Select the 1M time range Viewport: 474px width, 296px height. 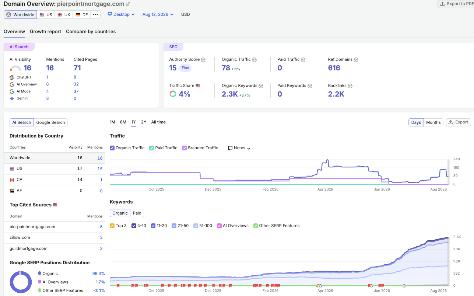point(112,122)
